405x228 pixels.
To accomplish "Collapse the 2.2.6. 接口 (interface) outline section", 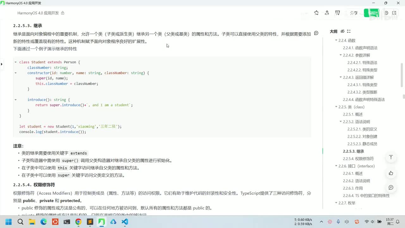I will 336,166.
